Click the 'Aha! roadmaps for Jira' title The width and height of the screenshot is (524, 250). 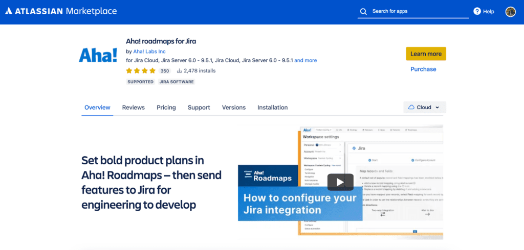pos(161,41)
